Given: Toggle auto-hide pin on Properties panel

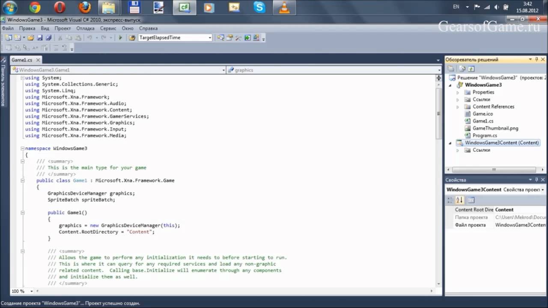Looking at the screenshot, I should click(x=537, y=180).
